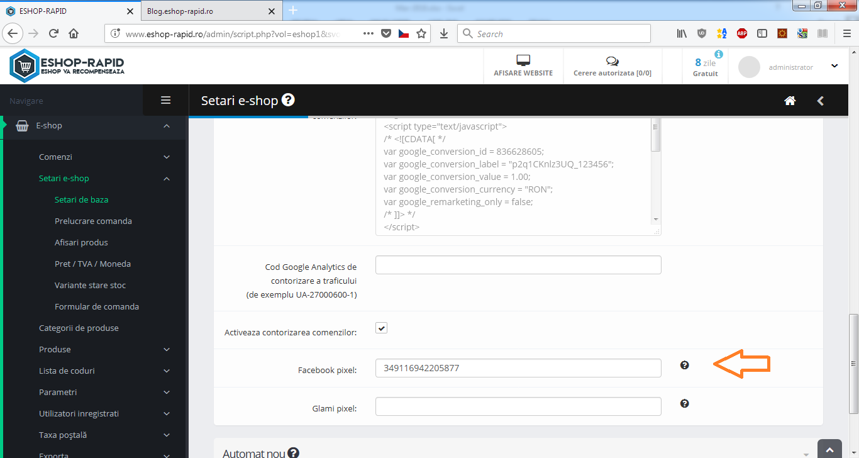Expand Utilizatori inregistrati submenu

click(167, 413)
